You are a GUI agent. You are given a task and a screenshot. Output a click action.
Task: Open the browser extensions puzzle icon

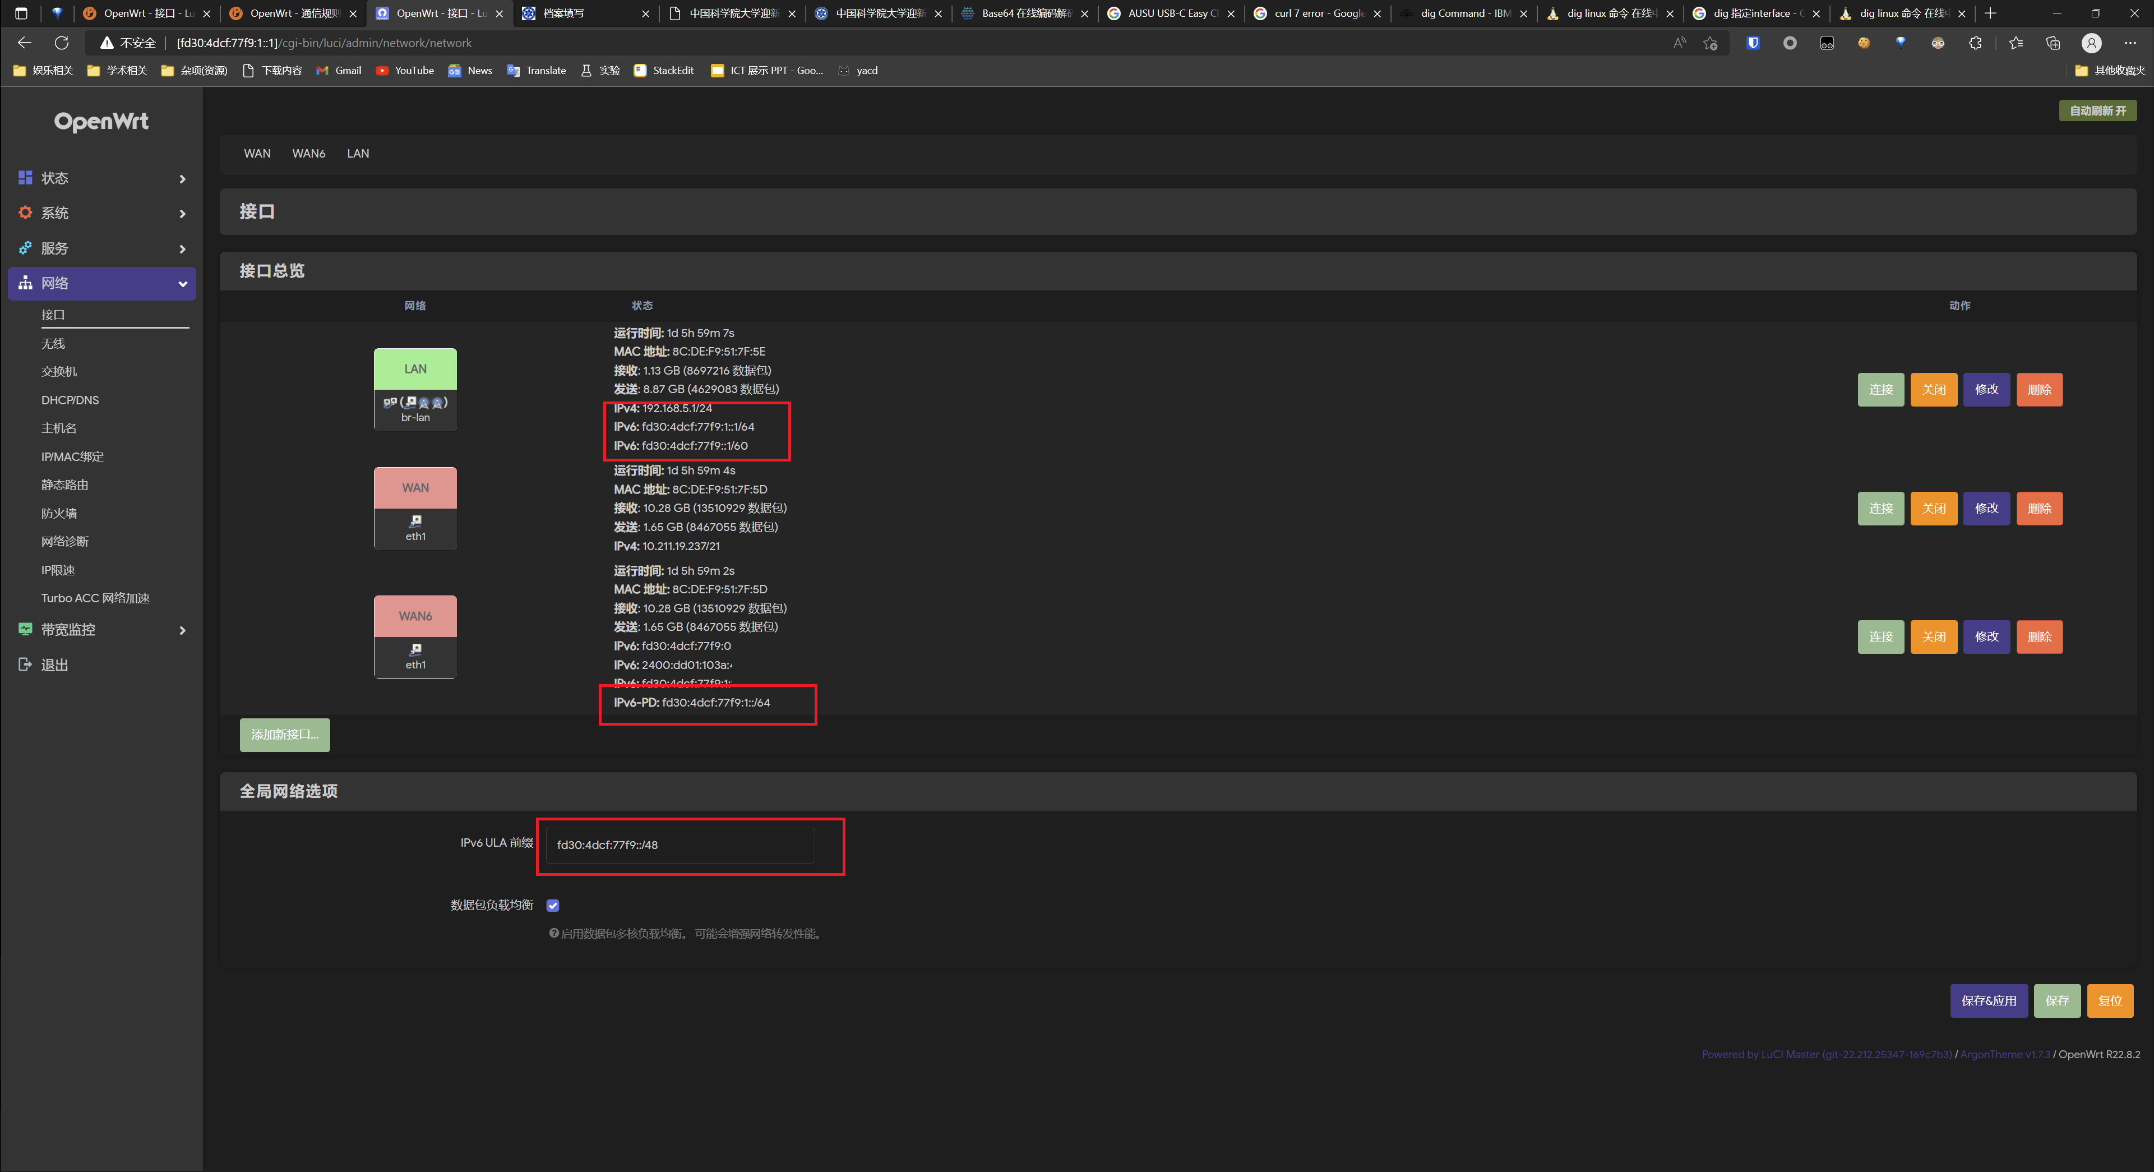(x=1975, y=43)
